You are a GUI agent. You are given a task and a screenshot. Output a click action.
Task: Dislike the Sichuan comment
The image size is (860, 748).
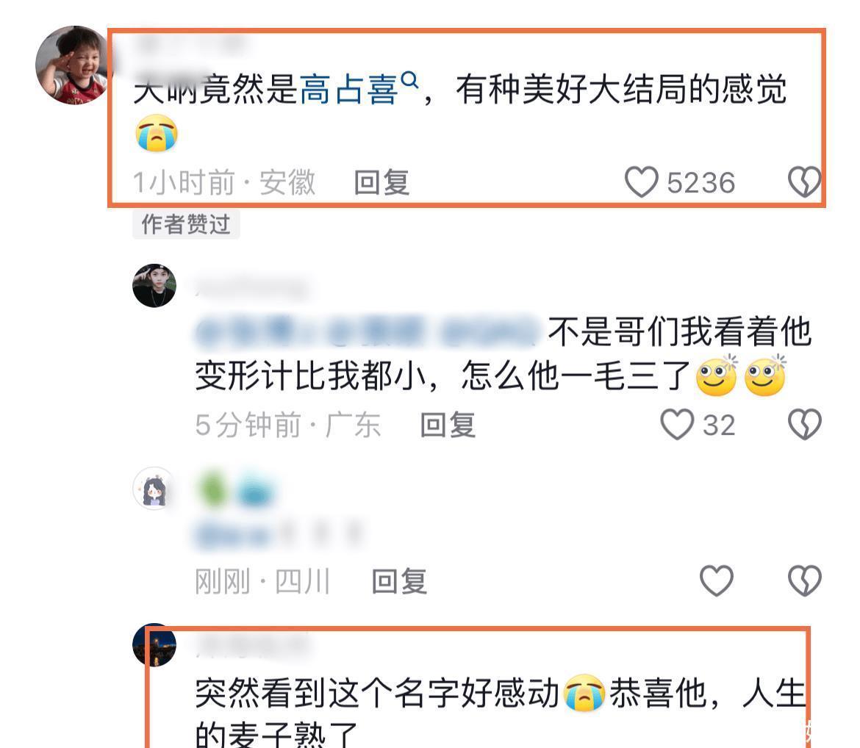tap(804, 580)
